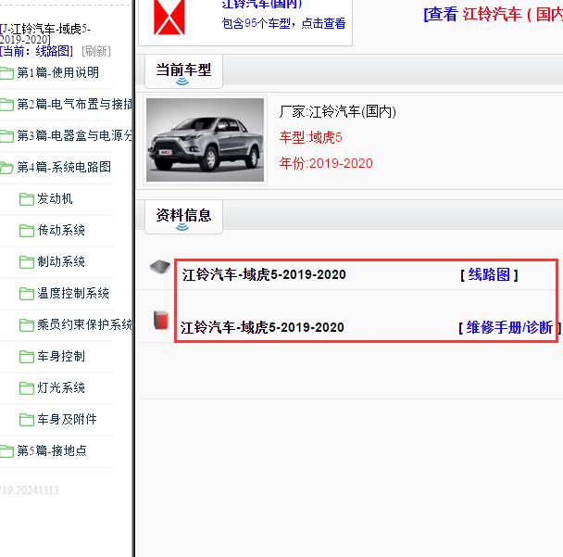Click the 刷新 refresh link
The width and height of the screenshot is (563, 557).
96,51
